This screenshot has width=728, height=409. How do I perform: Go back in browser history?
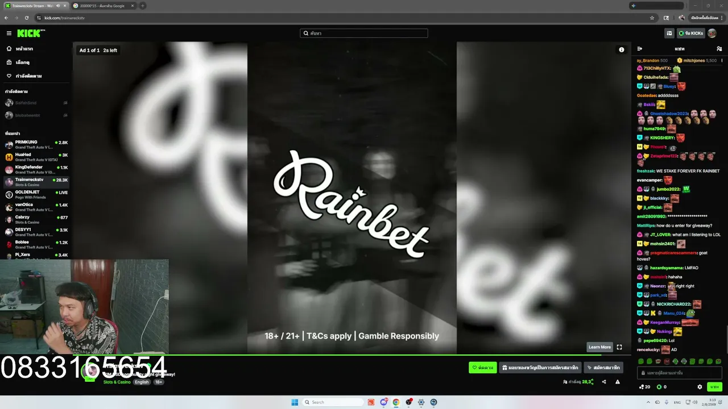pyautogui.click(x=6, y=18)
